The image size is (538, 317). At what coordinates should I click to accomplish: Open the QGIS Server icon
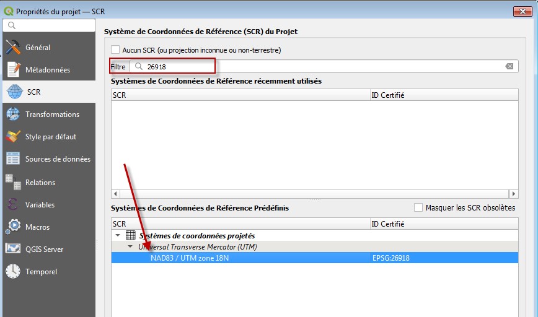coord(13,248)
